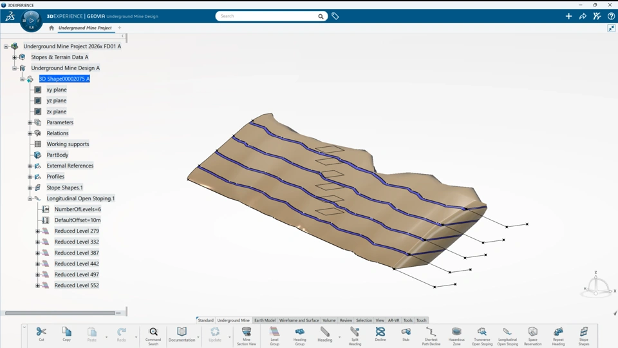Select the Transverse Open Stoping tool

(x=482, y=336)
